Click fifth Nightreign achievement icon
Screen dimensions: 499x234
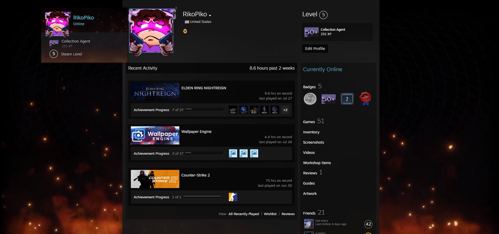click(275, 110)
